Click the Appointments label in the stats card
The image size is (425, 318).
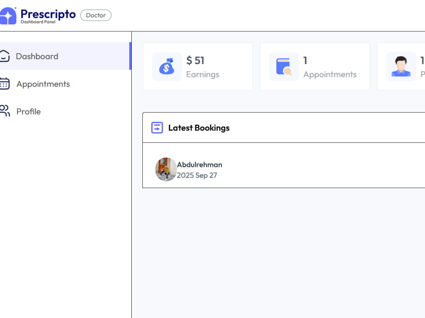pyautogui.click(x=330, y=74)
